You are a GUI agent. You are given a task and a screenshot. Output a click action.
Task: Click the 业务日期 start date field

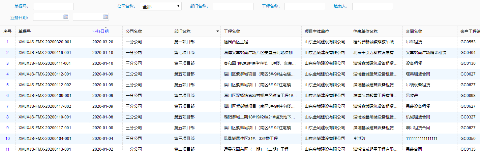coord(51,17)
